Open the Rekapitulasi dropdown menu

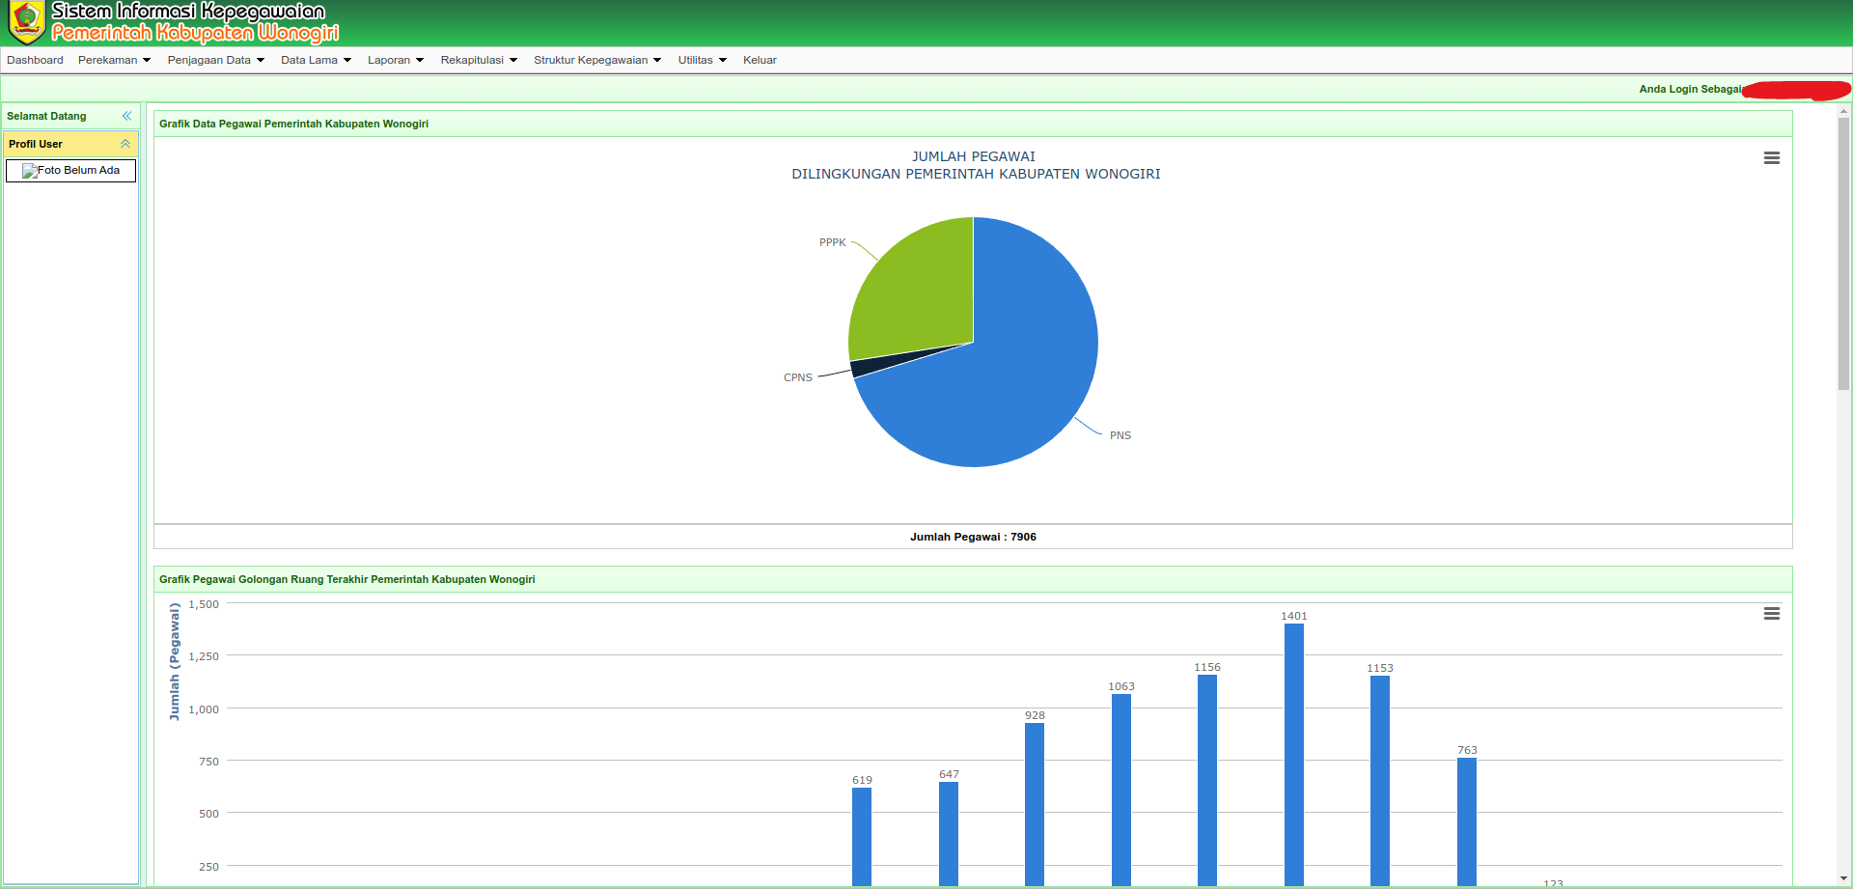pyautogui.click(x=479, y=60)
